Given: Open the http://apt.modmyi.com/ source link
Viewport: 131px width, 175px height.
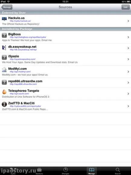Looking at the screenshot, I should tap(20, 72).
